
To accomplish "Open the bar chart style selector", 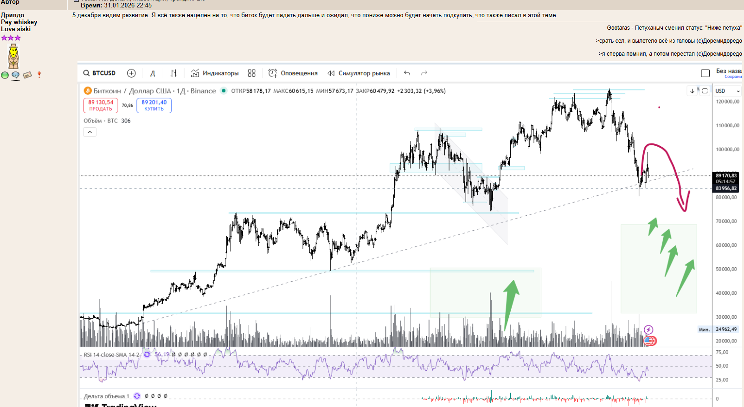I will click(174, 73).
